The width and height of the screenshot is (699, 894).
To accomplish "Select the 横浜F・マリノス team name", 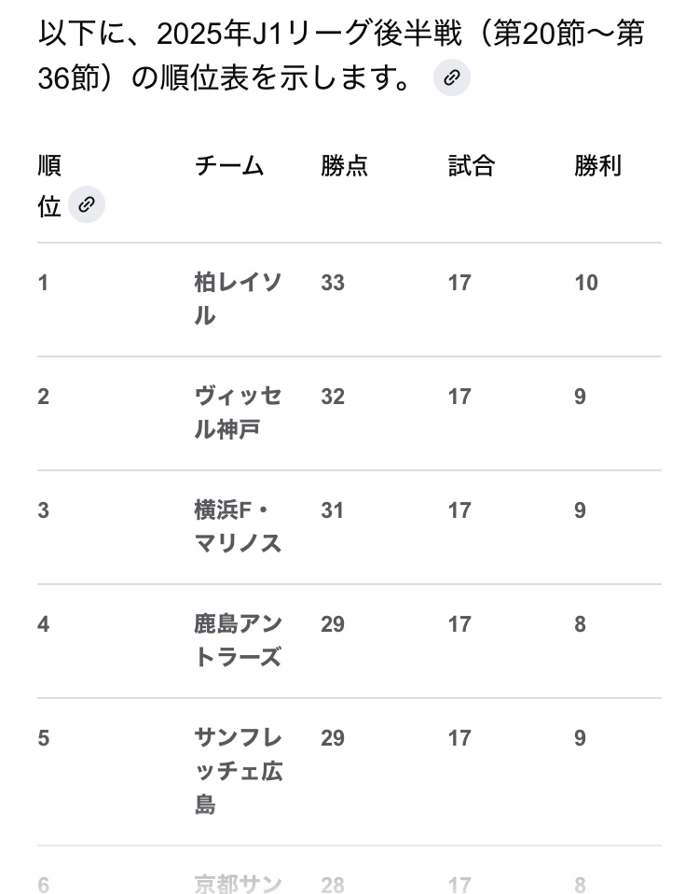I will [238, 526].
